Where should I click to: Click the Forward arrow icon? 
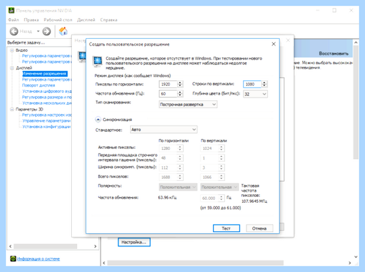tap(47, 31)
